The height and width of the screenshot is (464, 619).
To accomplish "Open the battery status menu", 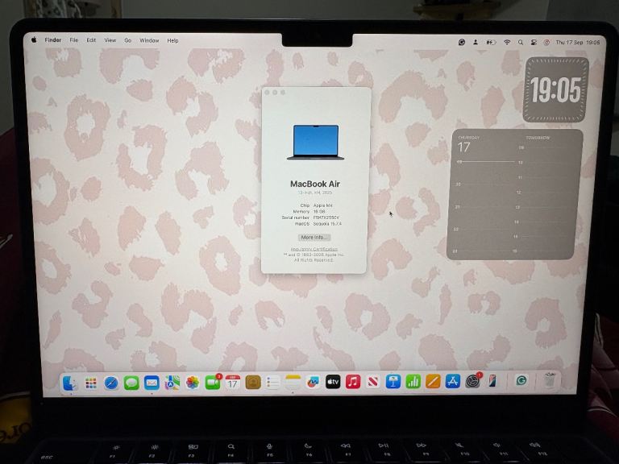I will [491, 42].
